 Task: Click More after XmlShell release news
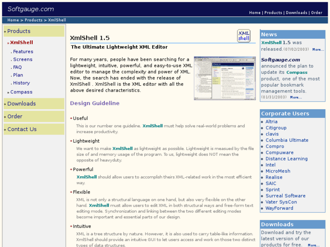tap(318, 49)
